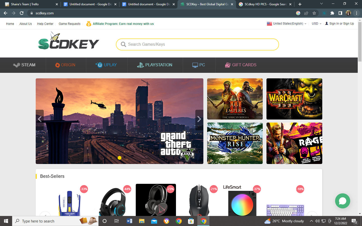Open the UPLAY category
This screenshot has width=362, height=226.
[106, 65]
